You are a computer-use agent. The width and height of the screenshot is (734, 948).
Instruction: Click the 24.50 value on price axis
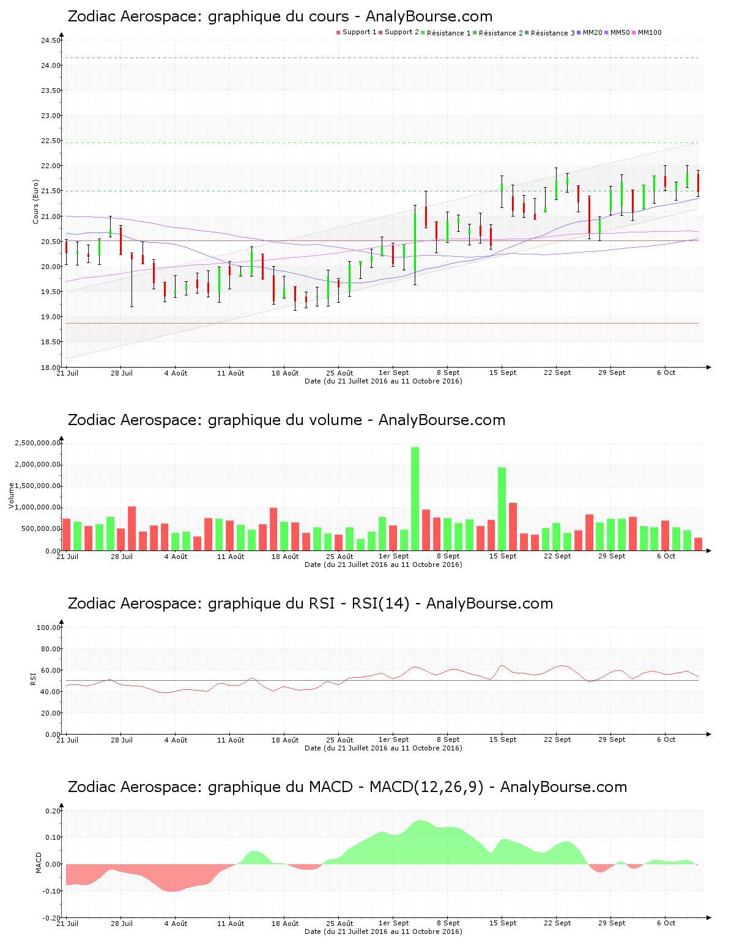coord(51,41)
